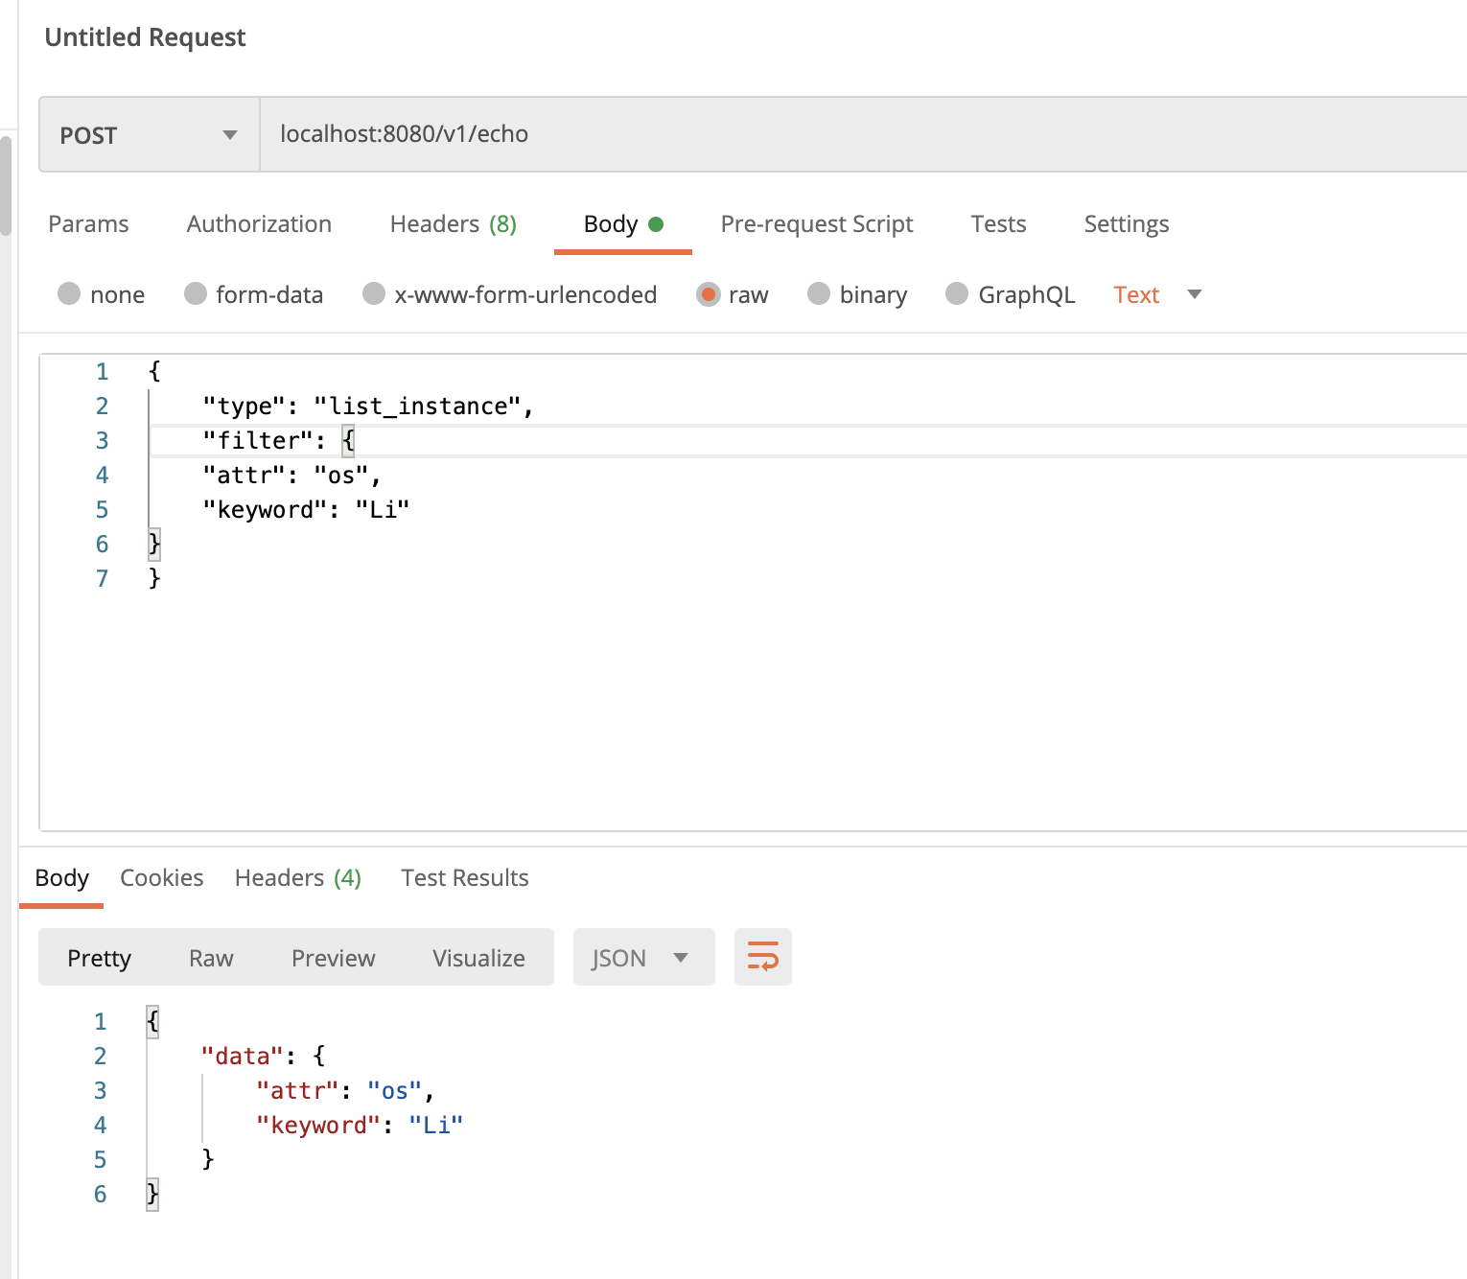Open the Authorization tab
Screen dimensions: 1467x1279
tap(258, 223)
